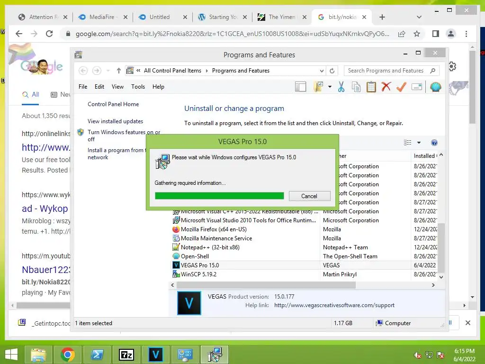Bookmark this page with the star icon

(x=417, y=34)
